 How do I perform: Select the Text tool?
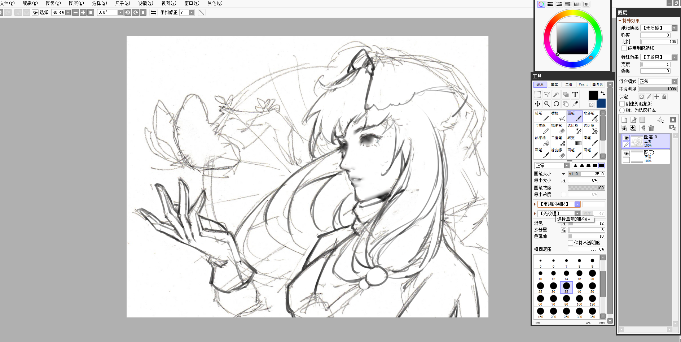[x=575, y=95]
